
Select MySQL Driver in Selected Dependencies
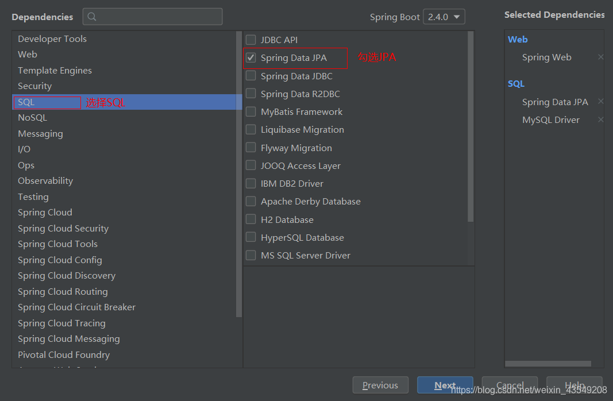[551, 119]
